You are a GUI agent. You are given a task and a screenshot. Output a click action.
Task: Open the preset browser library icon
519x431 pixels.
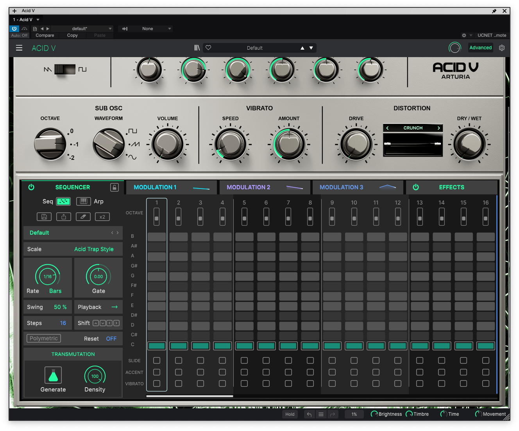point(197,48)
